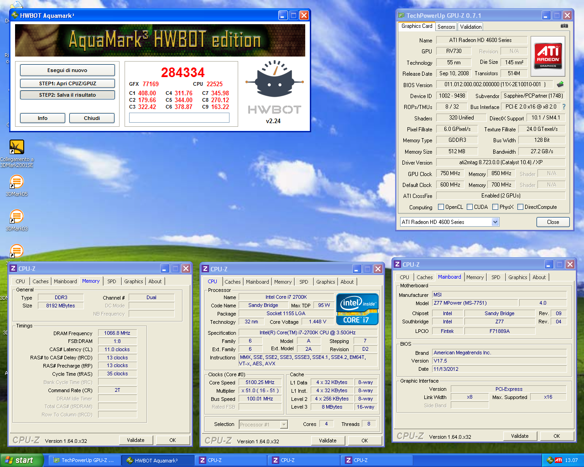Click Close button in GPU-Z

pos(553,222)
